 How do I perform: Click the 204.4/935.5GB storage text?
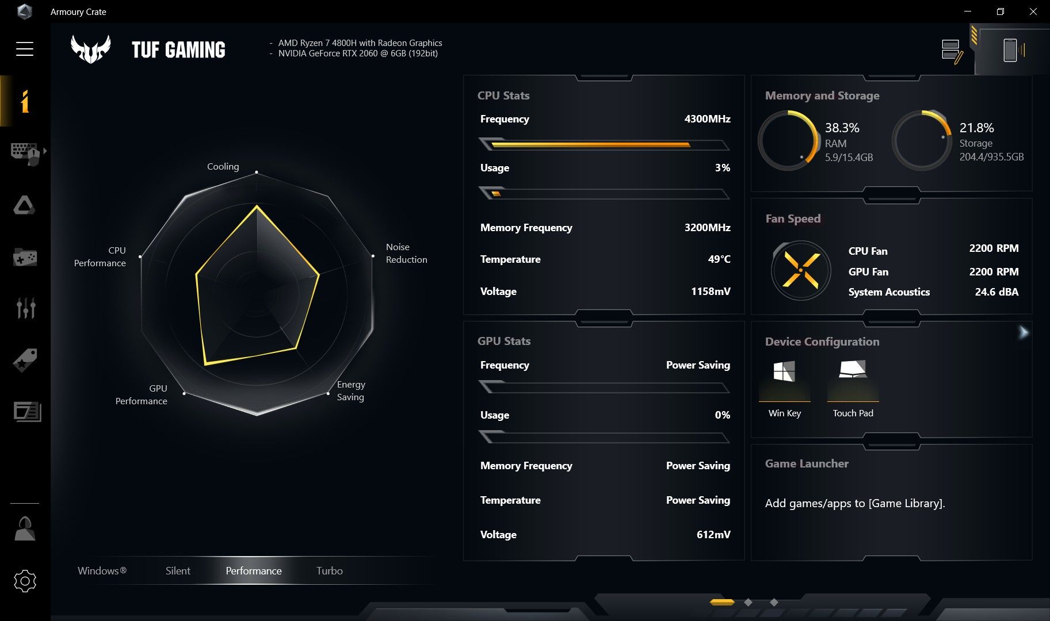pos(991,157)
